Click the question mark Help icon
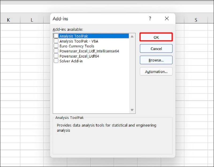 click(150, 18)
